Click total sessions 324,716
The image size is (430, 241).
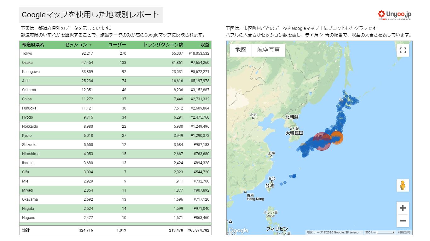click(x=86, y=230)
